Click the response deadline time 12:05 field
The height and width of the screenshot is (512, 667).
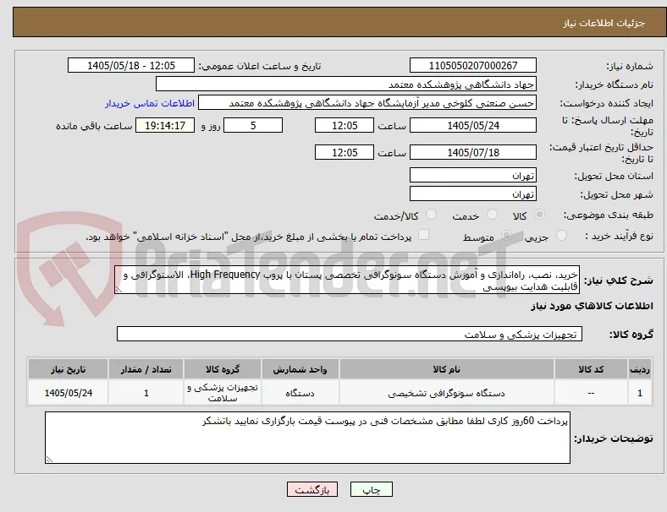coord(345,125)
